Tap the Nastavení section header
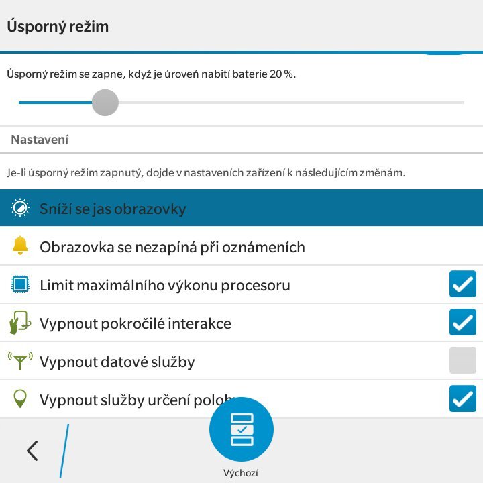 pyautogui.click(x=40, y=140)
